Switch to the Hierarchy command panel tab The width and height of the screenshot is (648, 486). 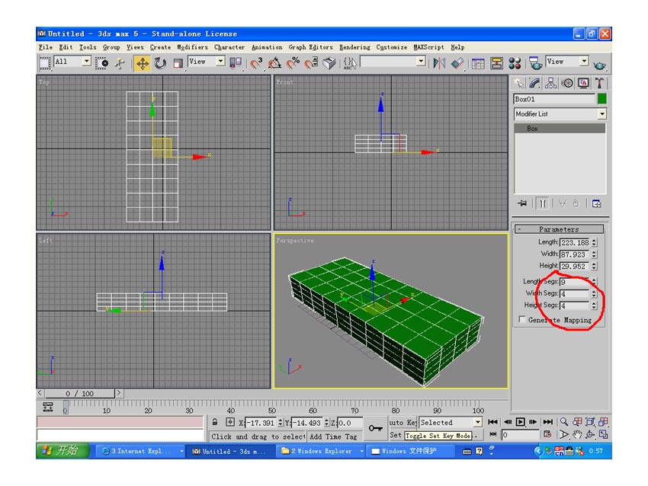[550, 83]
